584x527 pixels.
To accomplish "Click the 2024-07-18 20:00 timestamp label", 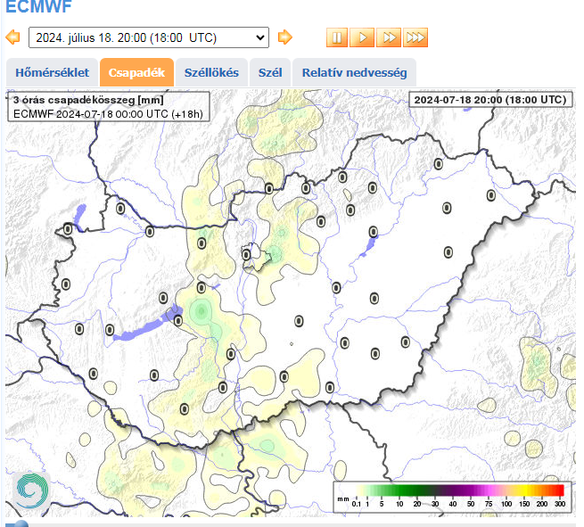I will coord(489,100).
